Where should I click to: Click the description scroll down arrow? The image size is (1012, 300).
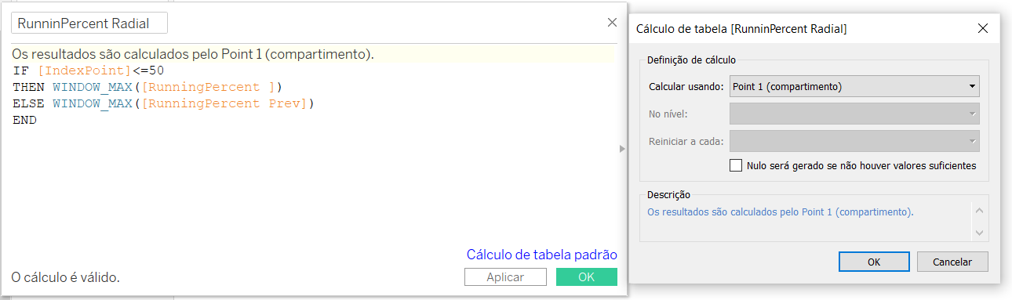click(x=978, y=233)
